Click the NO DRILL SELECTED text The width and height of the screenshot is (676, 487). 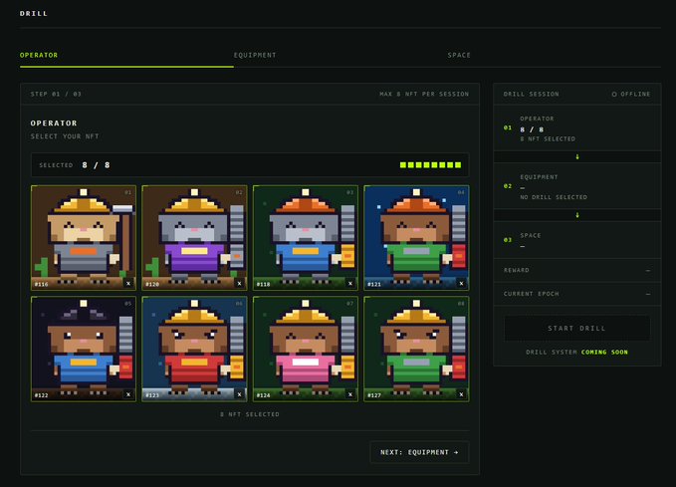tap(554, 197)
